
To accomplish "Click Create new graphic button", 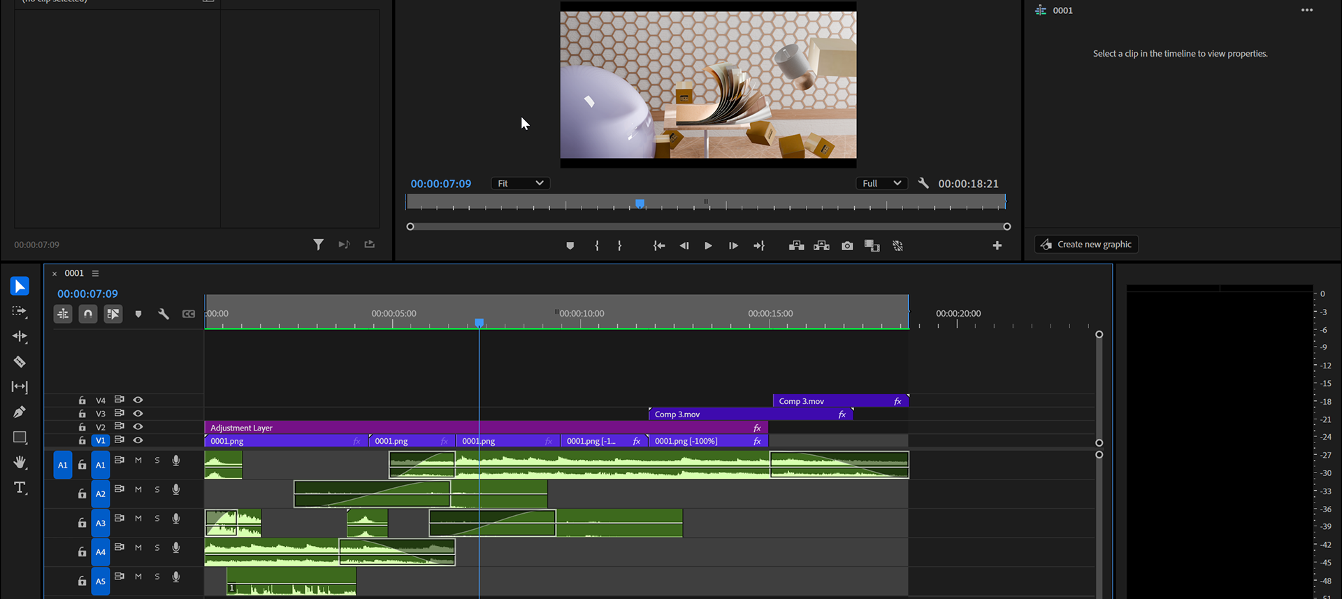I will click(1086, 244).
